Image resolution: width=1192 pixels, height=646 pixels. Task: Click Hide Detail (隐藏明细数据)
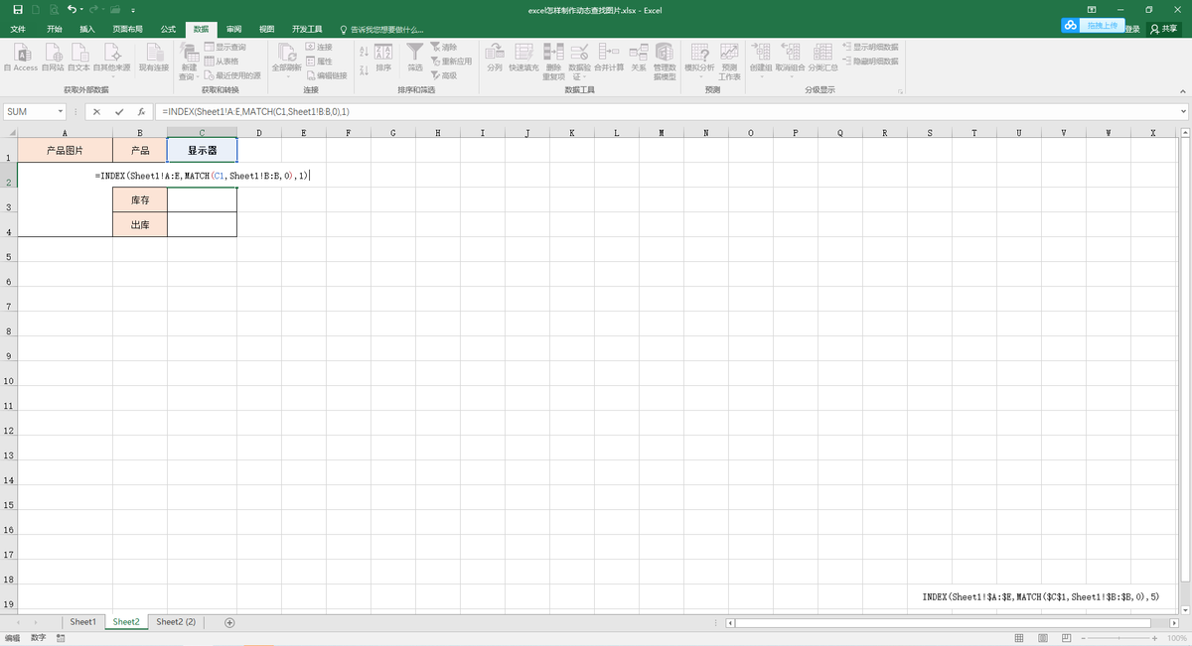(x=869, y=61)
